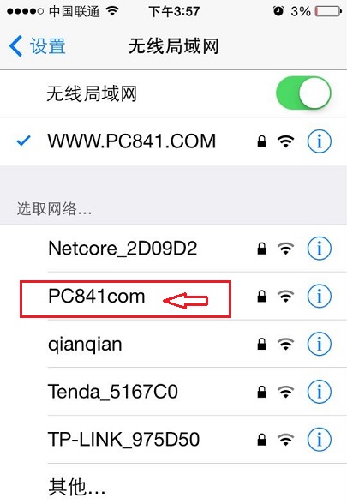Tap info icon next to TP-LINK_975D50
The image size is (347, 504).
pyautogui.click(x=319, y=440)
